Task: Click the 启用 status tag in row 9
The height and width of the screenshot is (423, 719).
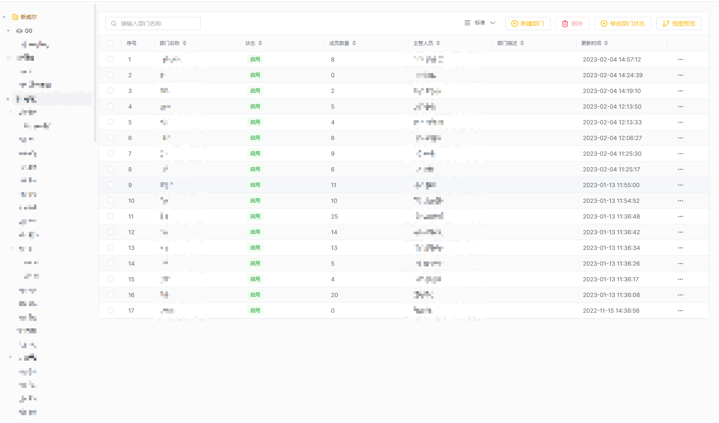Action: [255, 185]
